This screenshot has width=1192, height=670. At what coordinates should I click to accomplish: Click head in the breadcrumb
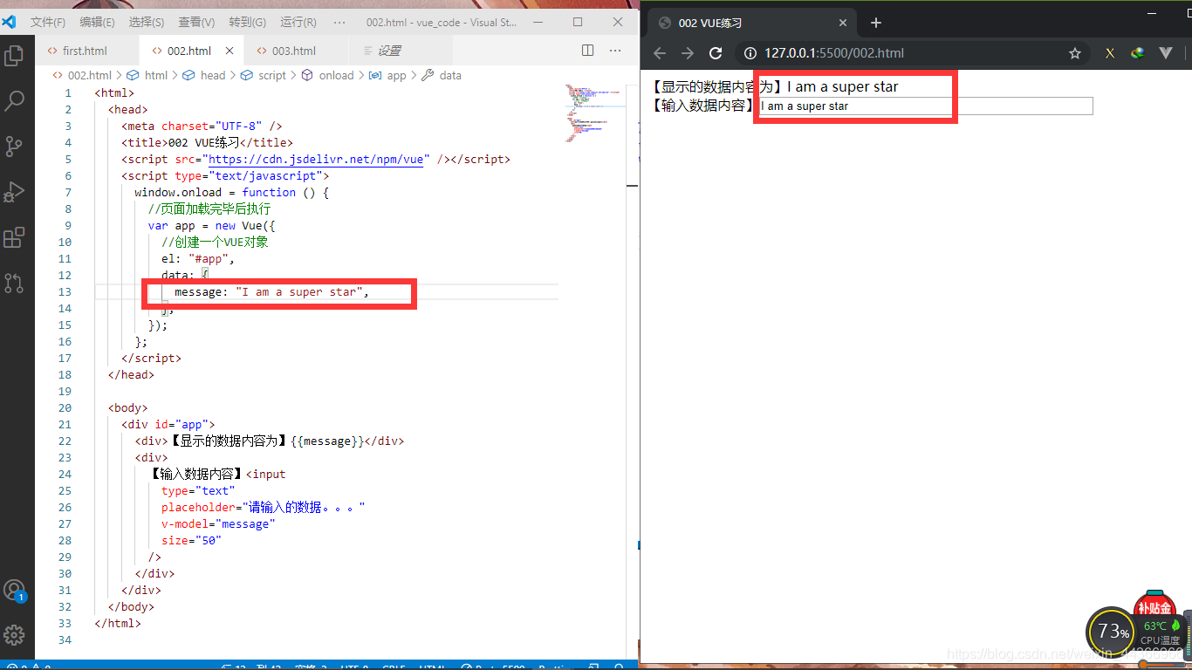coord(213,75)
